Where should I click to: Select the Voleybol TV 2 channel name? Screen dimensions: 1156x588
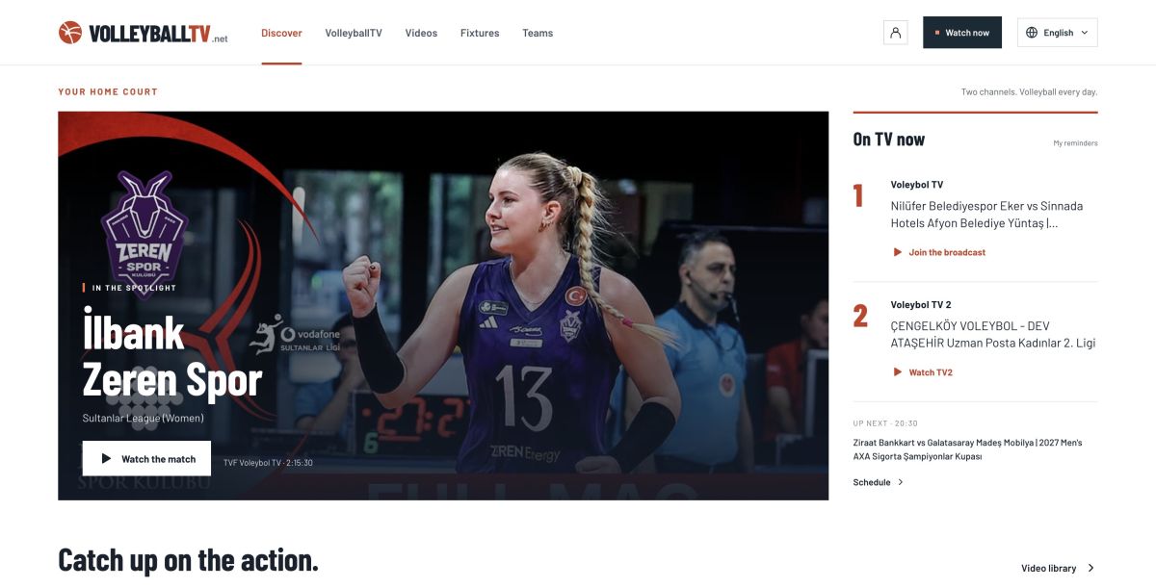tap(921, 305)
